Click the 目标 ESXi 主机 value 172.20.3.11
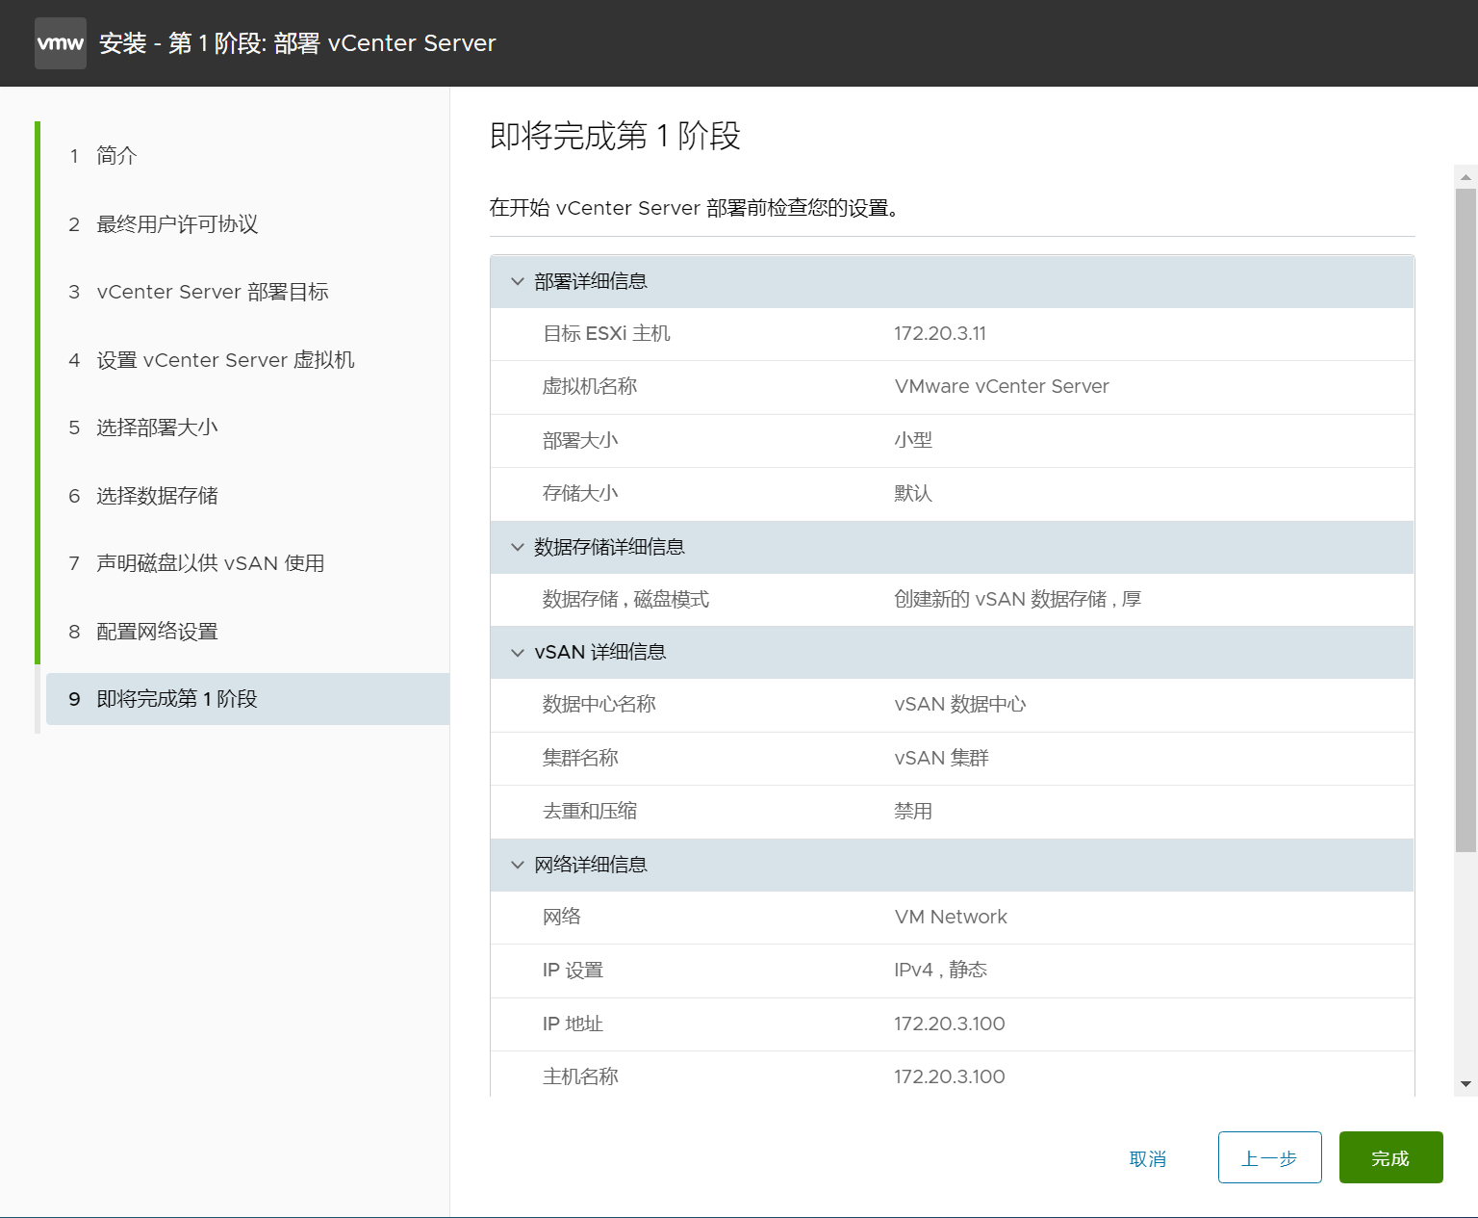The height and width of the screenshot is (1218, 1478). [940, 334]
